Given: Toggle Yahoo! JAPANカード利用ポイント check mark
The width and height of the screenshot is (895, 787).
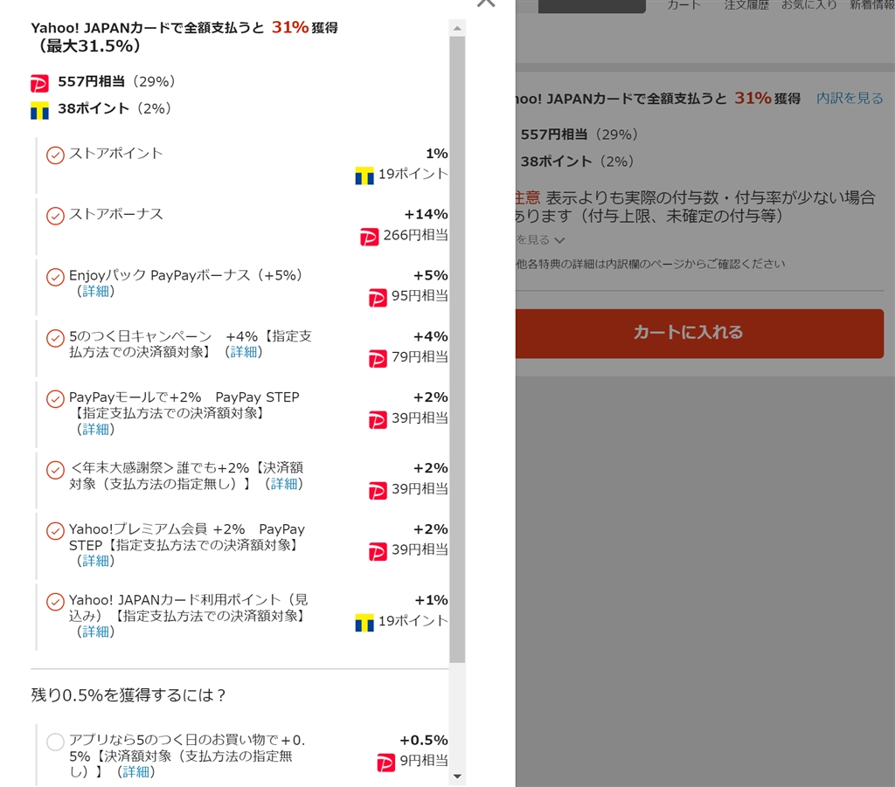Looking at the screenshot, I should point(55,602).
